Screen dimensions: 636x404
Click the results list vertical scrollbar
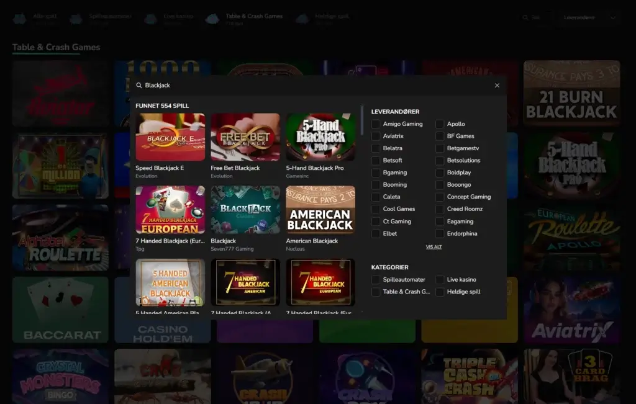pos(362,121)
